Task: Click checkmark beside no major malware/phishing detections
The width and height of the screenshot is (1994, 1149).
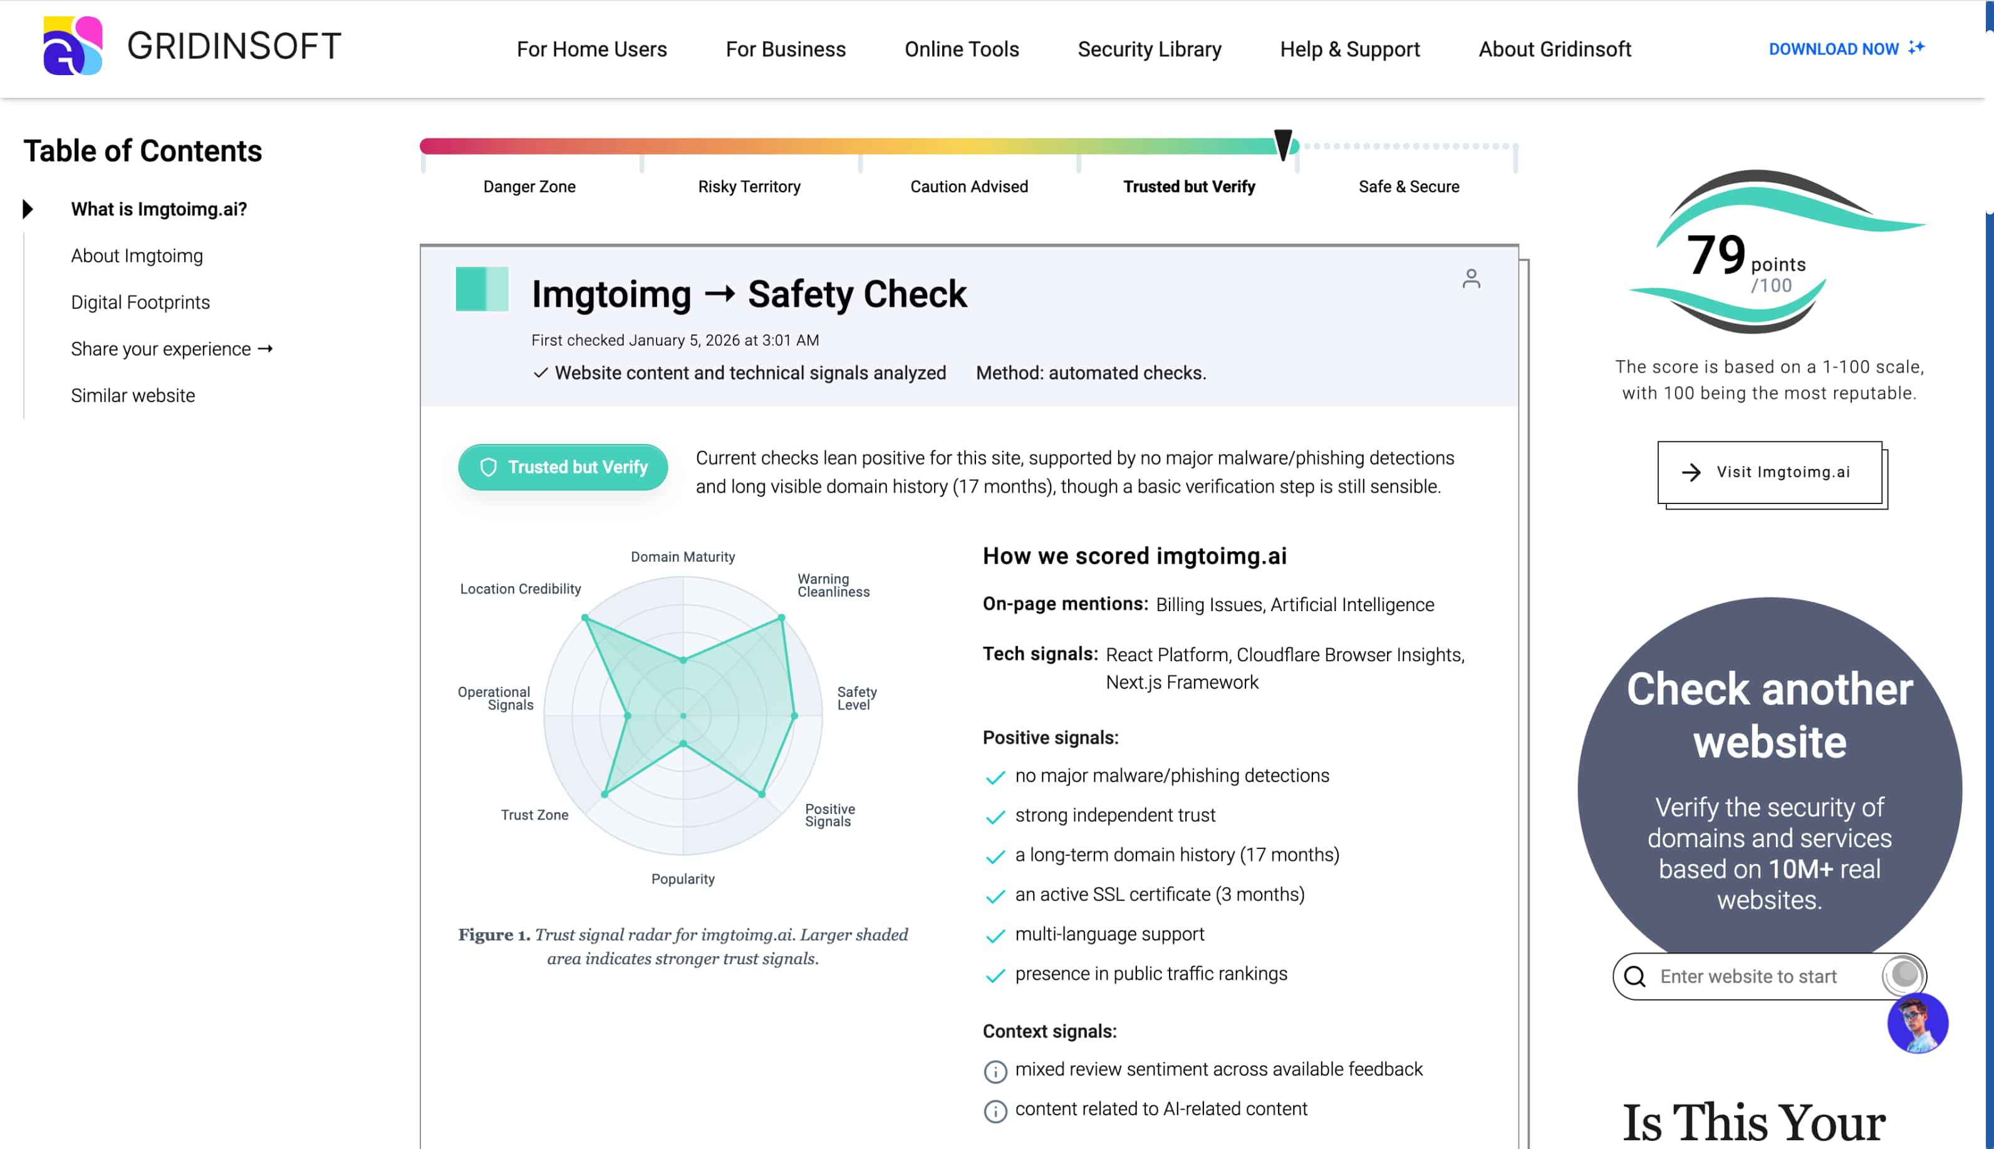Action: click(x=995, y=777)
